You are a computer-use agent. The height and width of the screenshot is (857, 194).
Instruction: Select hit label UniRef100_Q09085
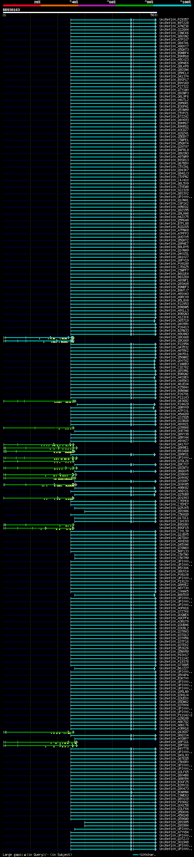(174, 484)
